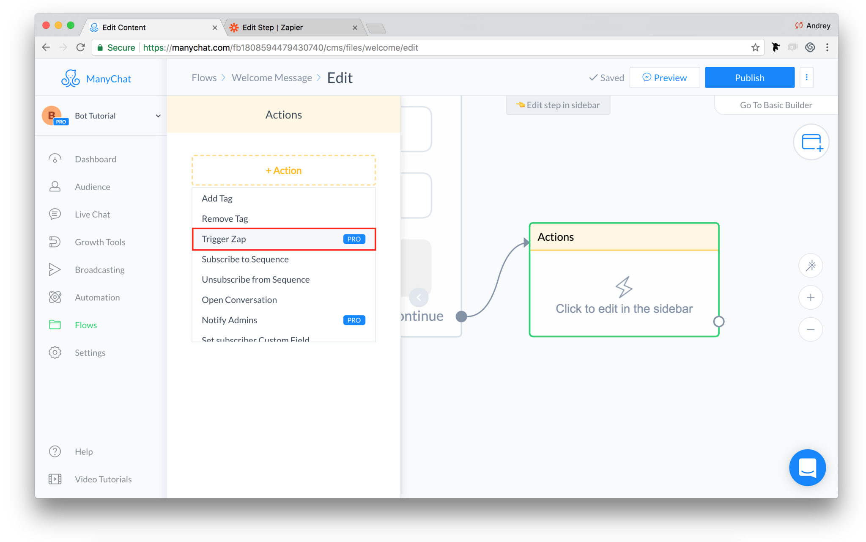Click the auto-arrange magic wand icon
The height and width of the screenshot is (542, 866).
[811, 266]
